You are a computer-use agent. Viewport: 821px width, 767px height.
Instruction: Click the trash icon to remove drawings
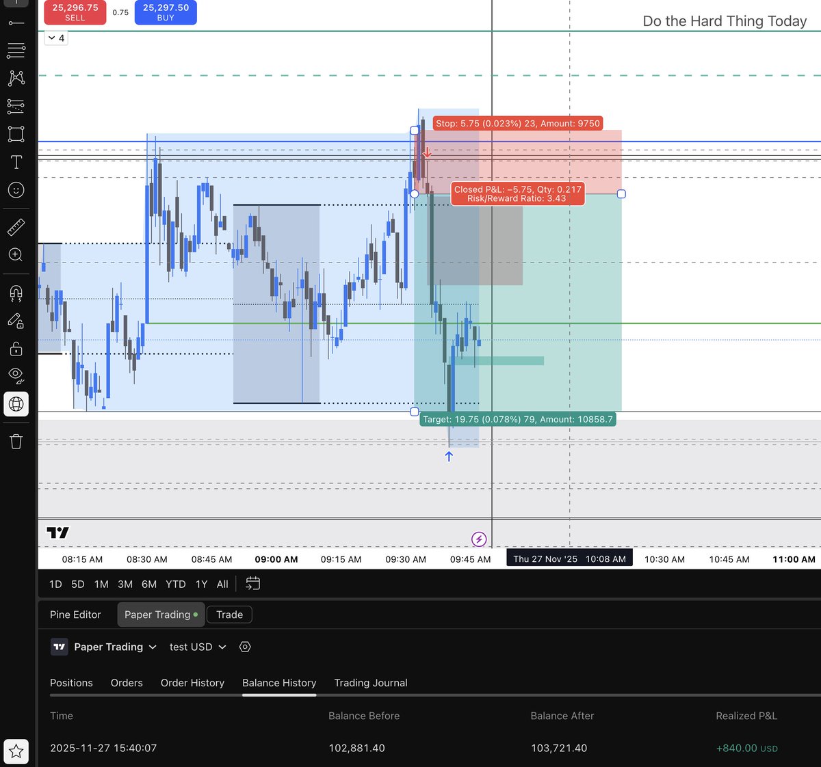16,442
